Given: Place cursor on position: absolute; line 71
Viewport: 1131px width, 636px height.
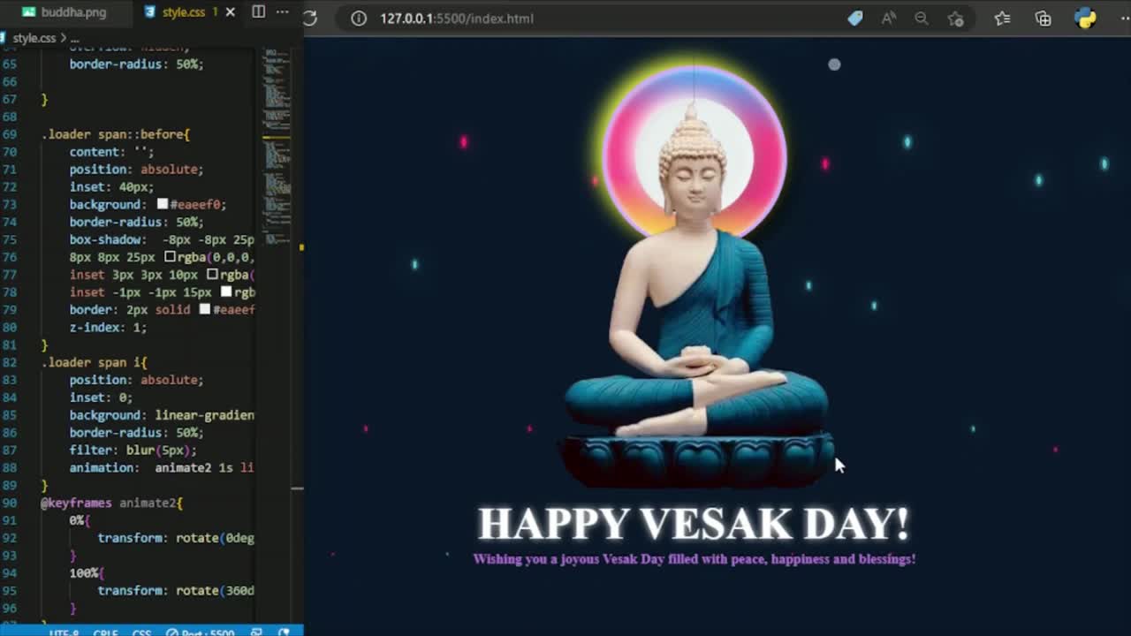Looking at the screenshot, I should coord(136,170).
